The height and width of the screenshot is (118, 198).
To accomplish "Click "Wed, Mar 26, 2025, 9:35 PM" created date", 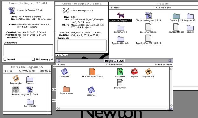I will pos(86,33).
